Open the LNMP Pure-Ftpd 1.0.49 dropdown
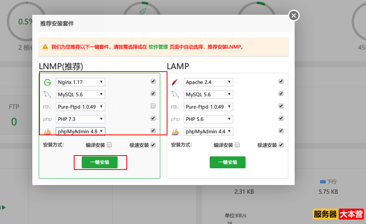 [80, 107]
